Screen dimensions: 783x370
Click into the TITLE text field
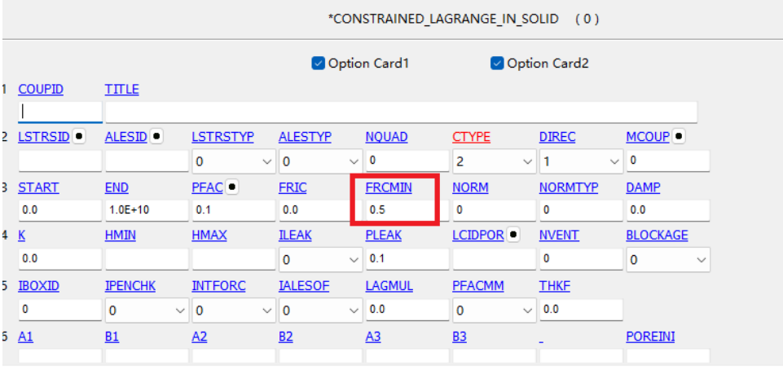coord(402,112)
